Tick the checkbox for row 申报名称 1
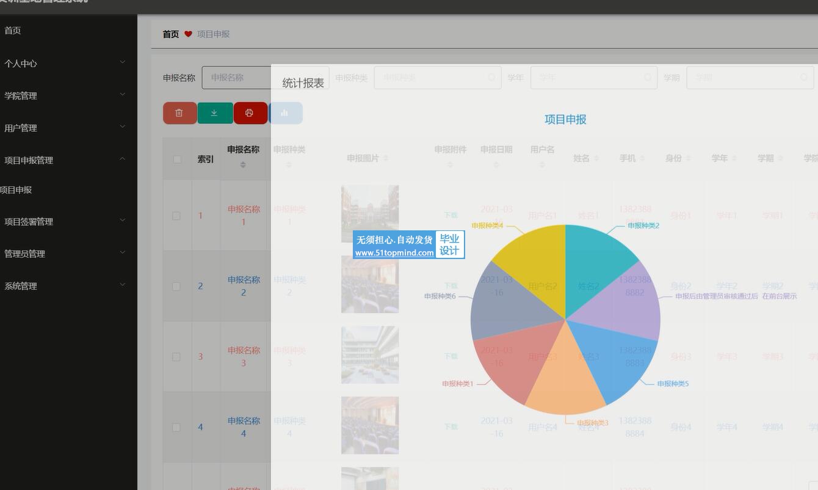The image size is (818, 490). pos(176,216)
